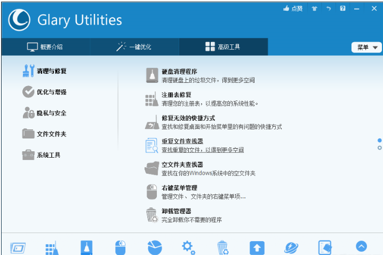383x255 pixels.
Task: Expand the bottom toolbar with the up chevron
Action: (361, 246)
